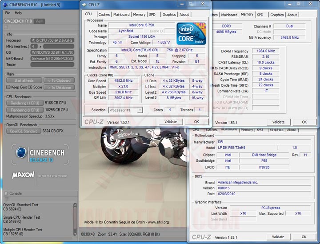This screenshot has height=244, width=320.
Task: Switch to the Mainboard tab in front CPU-Z
Action: point(121,14)
